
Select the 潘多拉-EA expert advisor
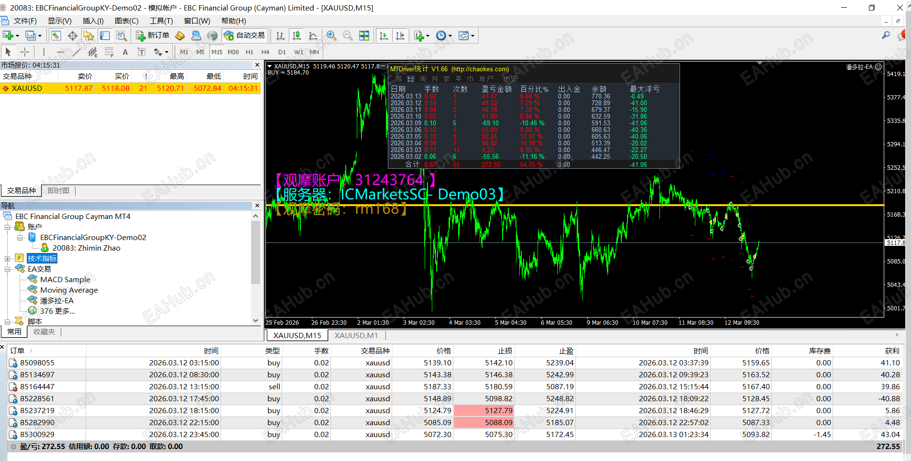(x=56, y=301)
